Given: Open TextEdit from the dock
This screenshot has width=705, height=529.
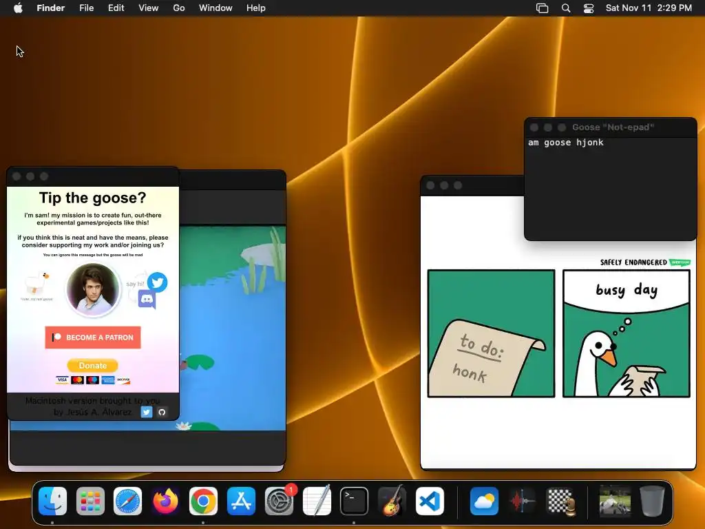Looking at the screenshot, I should (317, 501).
